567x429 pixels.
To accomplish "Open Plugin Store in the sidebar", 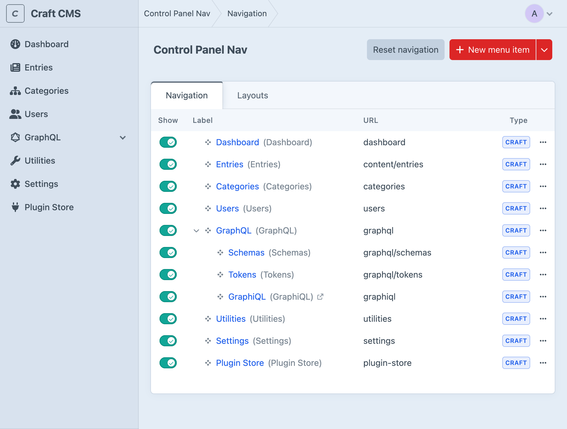I will [42, 207].
